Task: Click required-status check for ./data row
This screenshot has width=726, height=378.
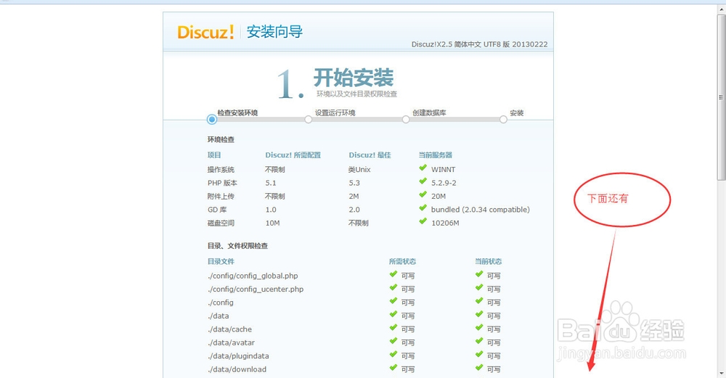Action: 393,315
